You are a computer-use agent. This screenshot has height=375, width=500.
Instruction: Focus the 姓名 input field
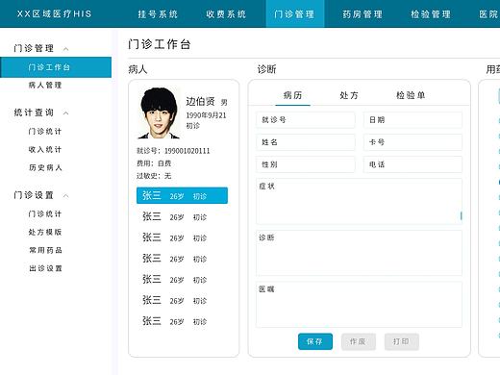[x=306, y=142]
